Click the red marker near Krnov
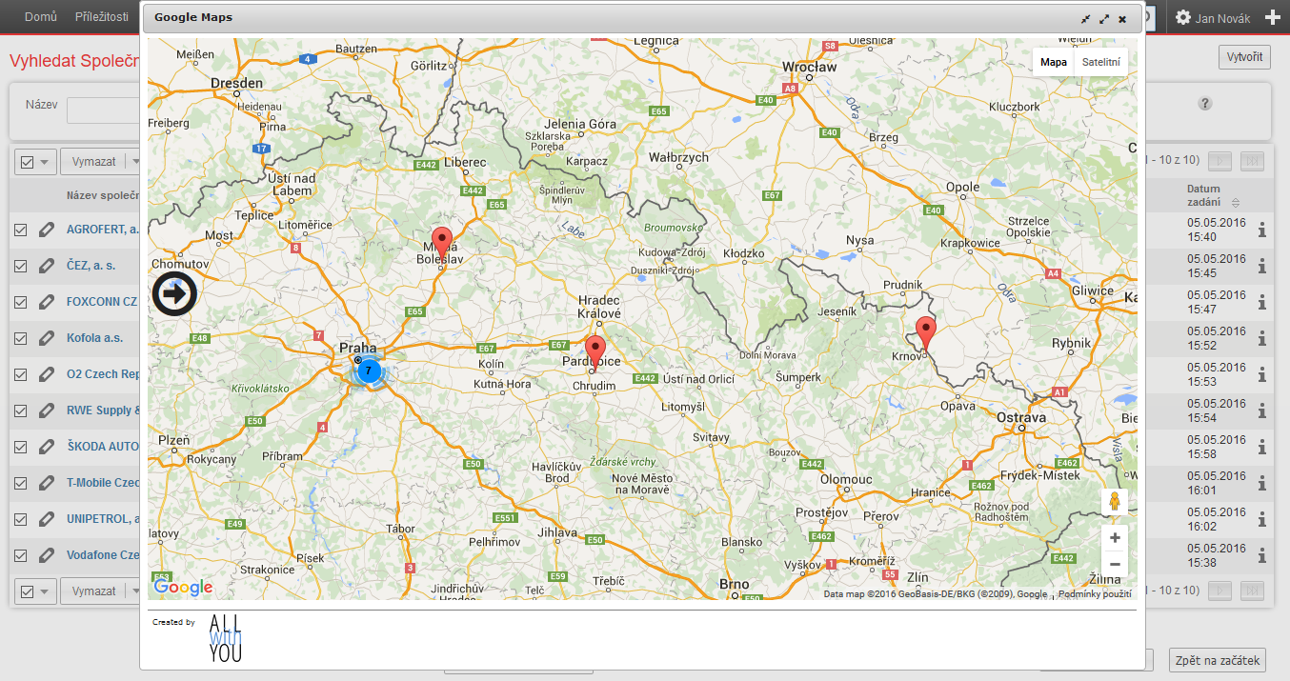 (926, 335)
